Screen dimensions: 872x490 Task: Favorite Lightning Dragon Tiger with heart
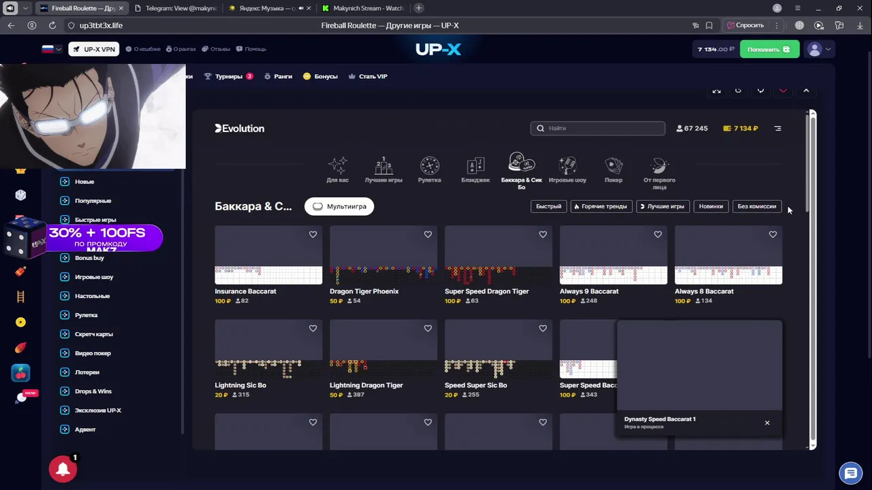coord(428,328)
